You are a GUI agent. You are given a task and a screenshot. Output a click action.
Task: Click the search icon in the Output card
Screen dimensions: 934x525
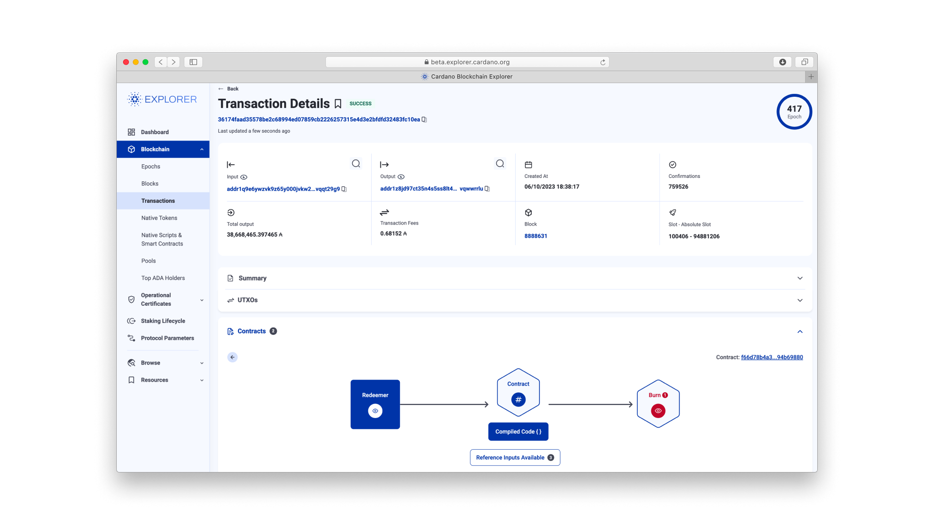click(x=500, y=164)
